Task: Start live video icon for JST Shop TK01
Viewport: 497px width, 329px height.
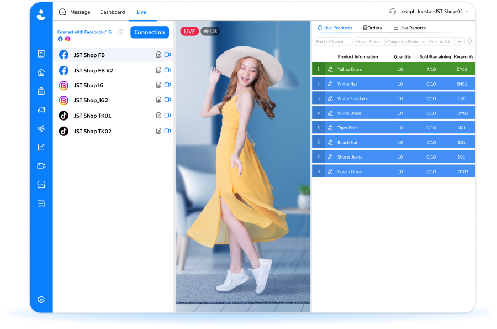Action: coord(167,115)
